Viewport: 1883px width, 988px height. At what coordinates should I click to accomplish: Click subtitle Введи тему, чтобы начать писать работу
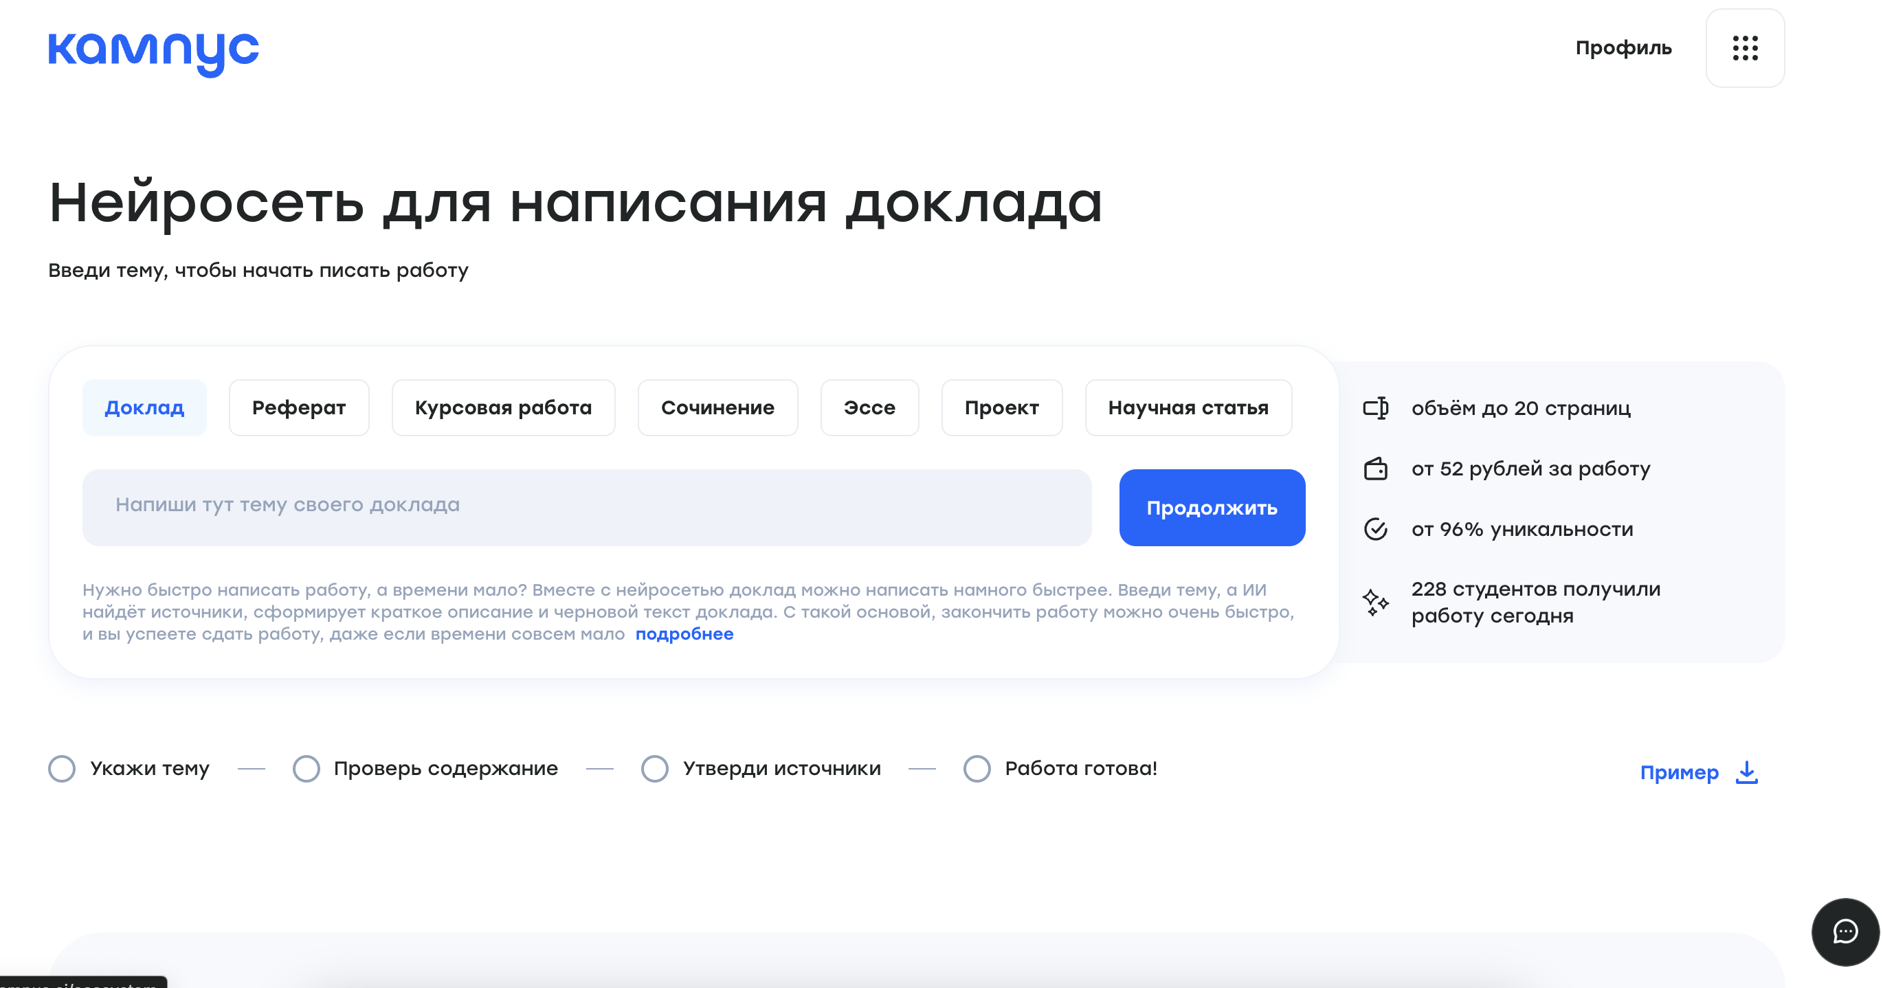click(258, 271)
